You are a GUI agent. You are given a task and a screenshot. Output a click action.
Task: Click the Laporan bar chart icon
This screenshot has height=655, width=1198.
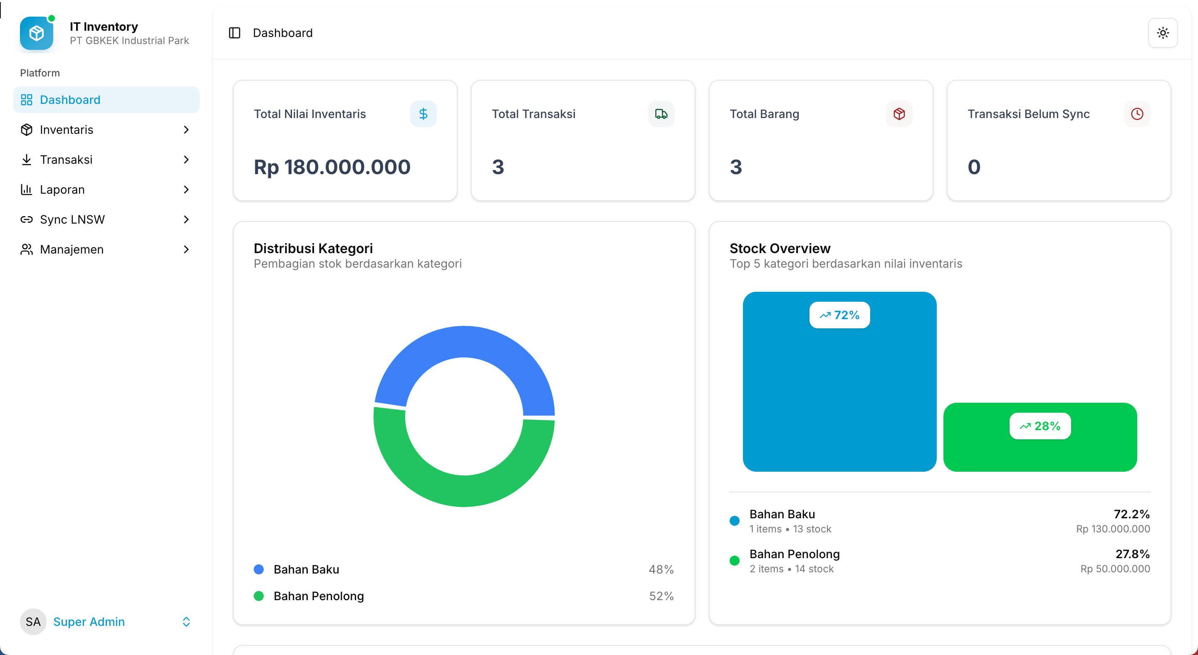pos(27,190)
